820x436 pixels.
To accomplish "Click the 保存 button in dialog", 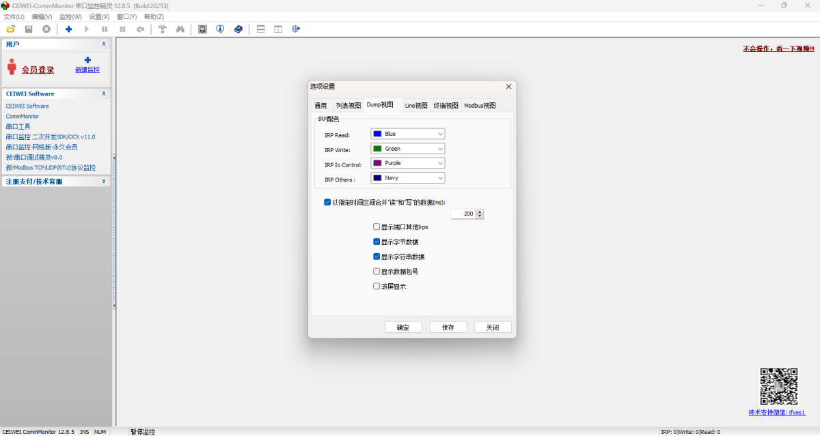I will (x=448, y=328).
